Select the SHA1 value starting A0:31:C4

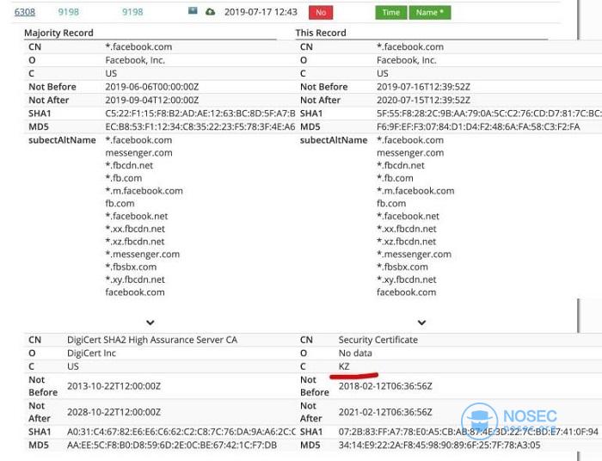pyautogui.click(x=181, y=432)
